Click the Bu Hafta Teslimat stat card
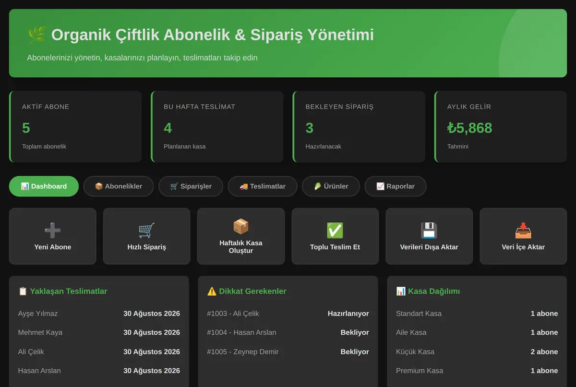Image resolution: width=576 pixels, height=387 pixels. [x=217, y=127]
